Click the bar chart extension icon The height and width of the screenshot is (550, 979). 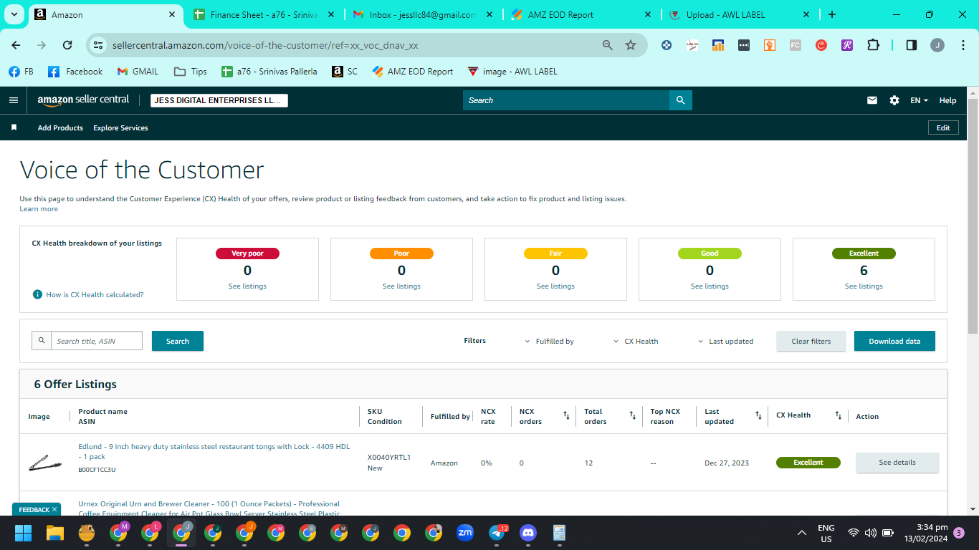pyautogui.click(x=718, y=45)
